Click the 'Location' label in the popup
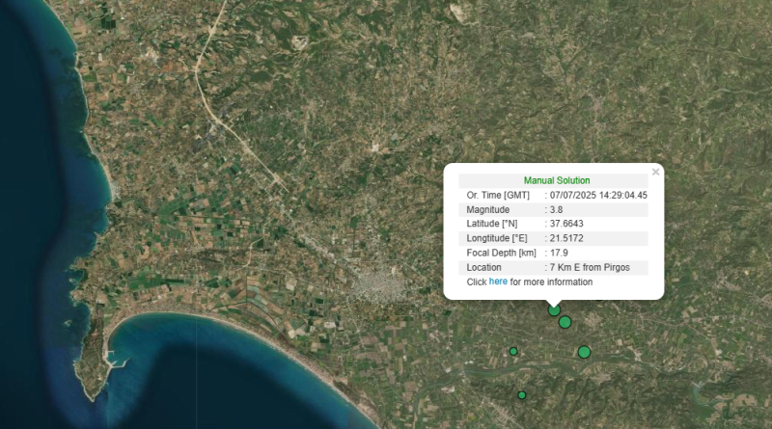The height and width of the screenshot is (429, 772). (x=484, y=268)
